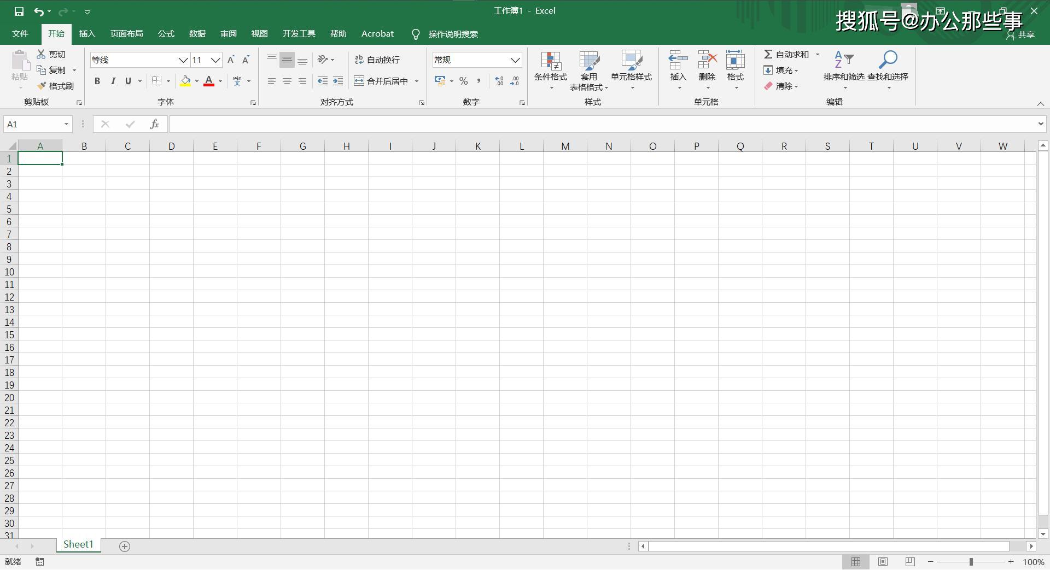Decrease font size with the small A icon
The width and height of the screenshot is (1050, 570).
tap(246, 60)
